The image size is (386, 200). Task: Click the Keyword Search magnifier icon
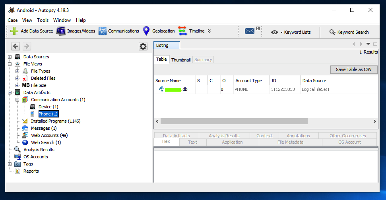coord(332,32)
